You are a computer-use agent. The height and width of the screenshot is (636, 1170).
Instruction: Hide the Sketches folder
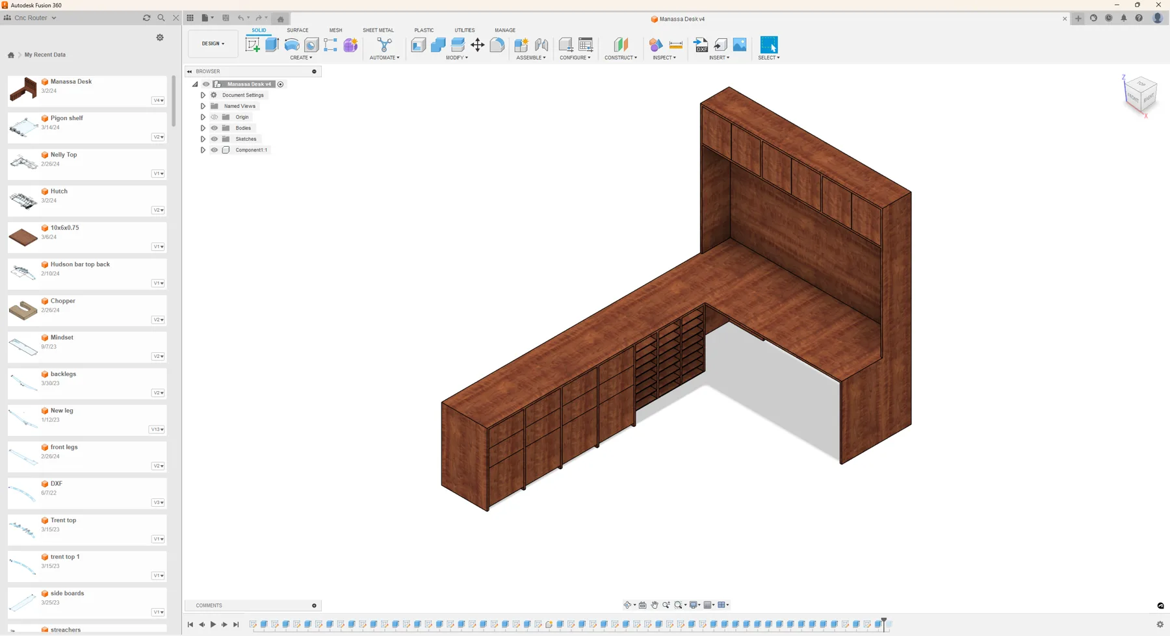pos(214,139)
